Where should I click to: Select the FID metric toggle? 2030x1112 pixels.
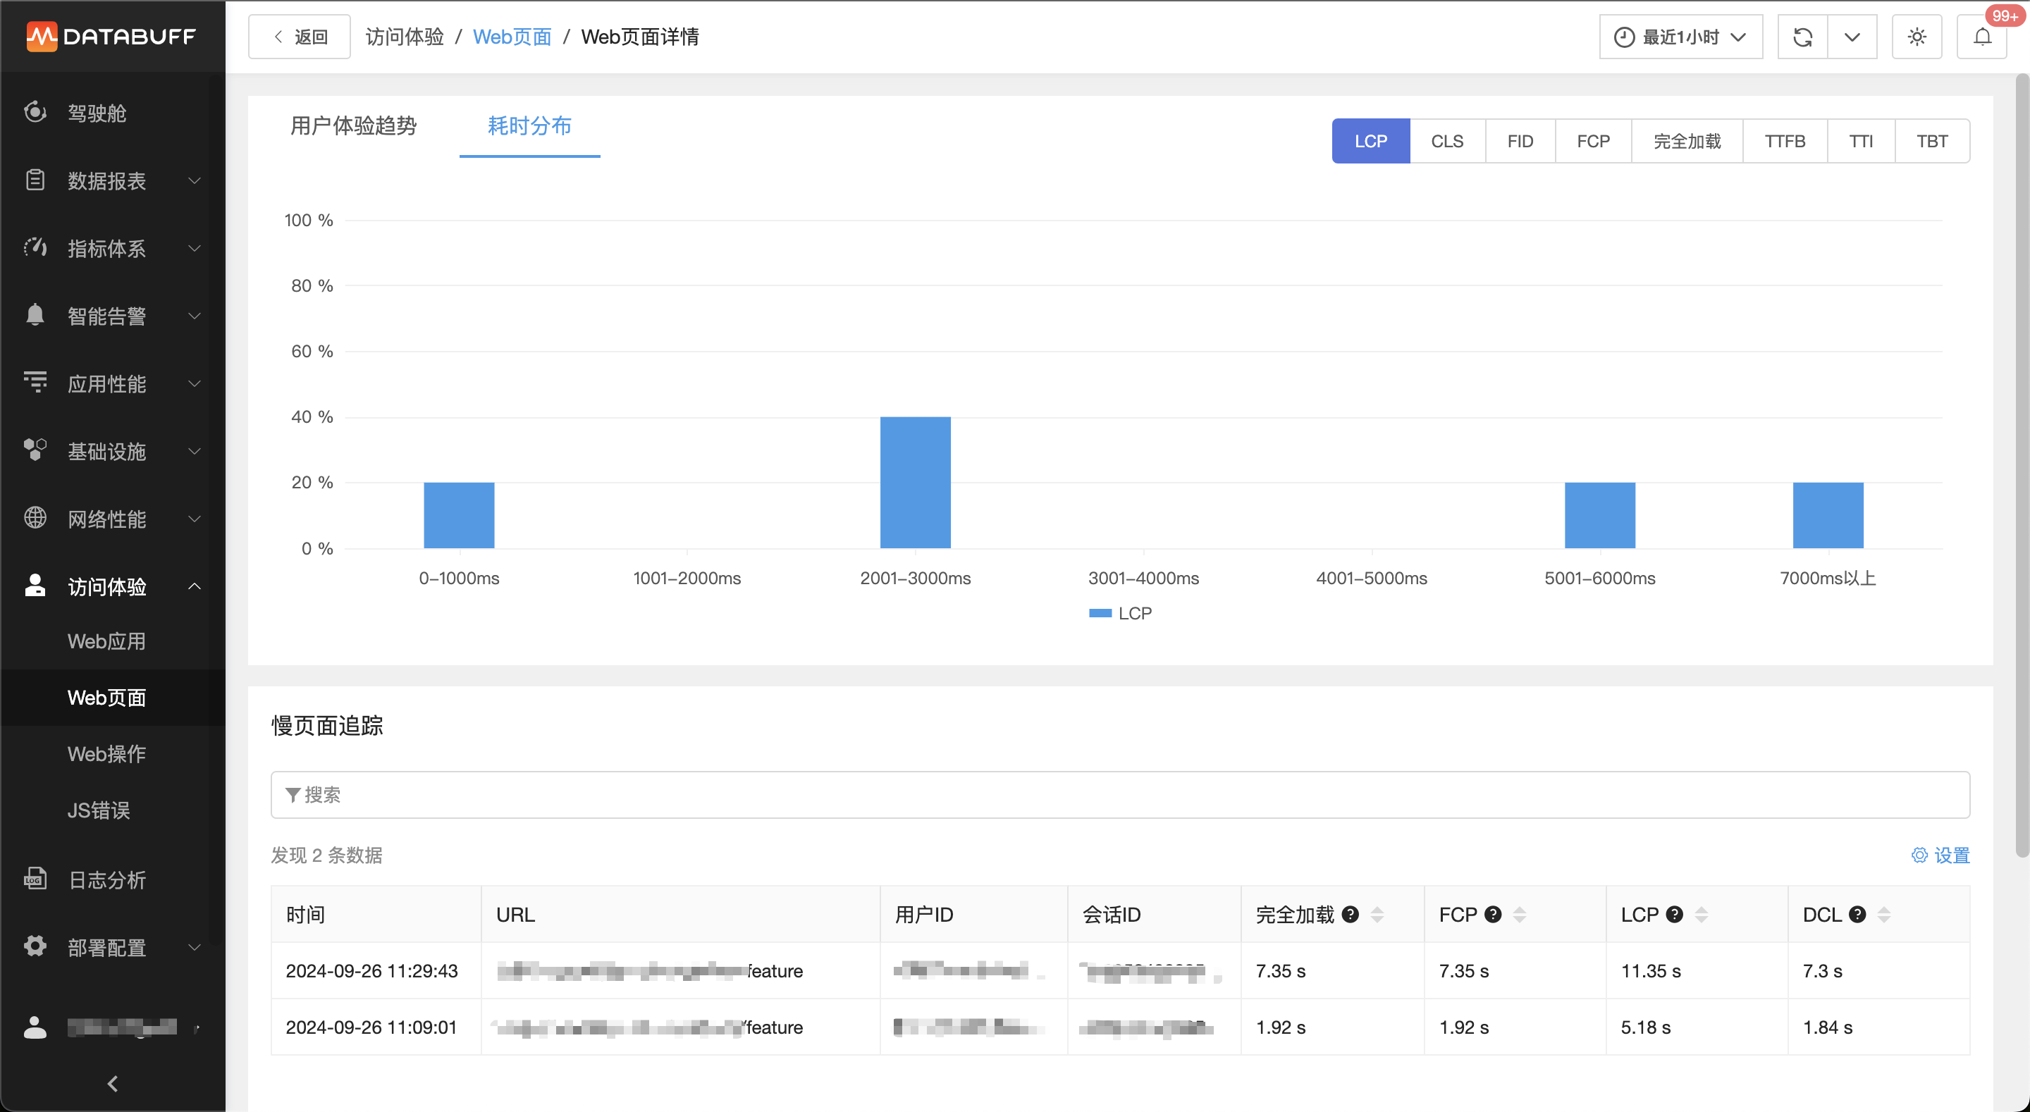(x=1520, y=141)
